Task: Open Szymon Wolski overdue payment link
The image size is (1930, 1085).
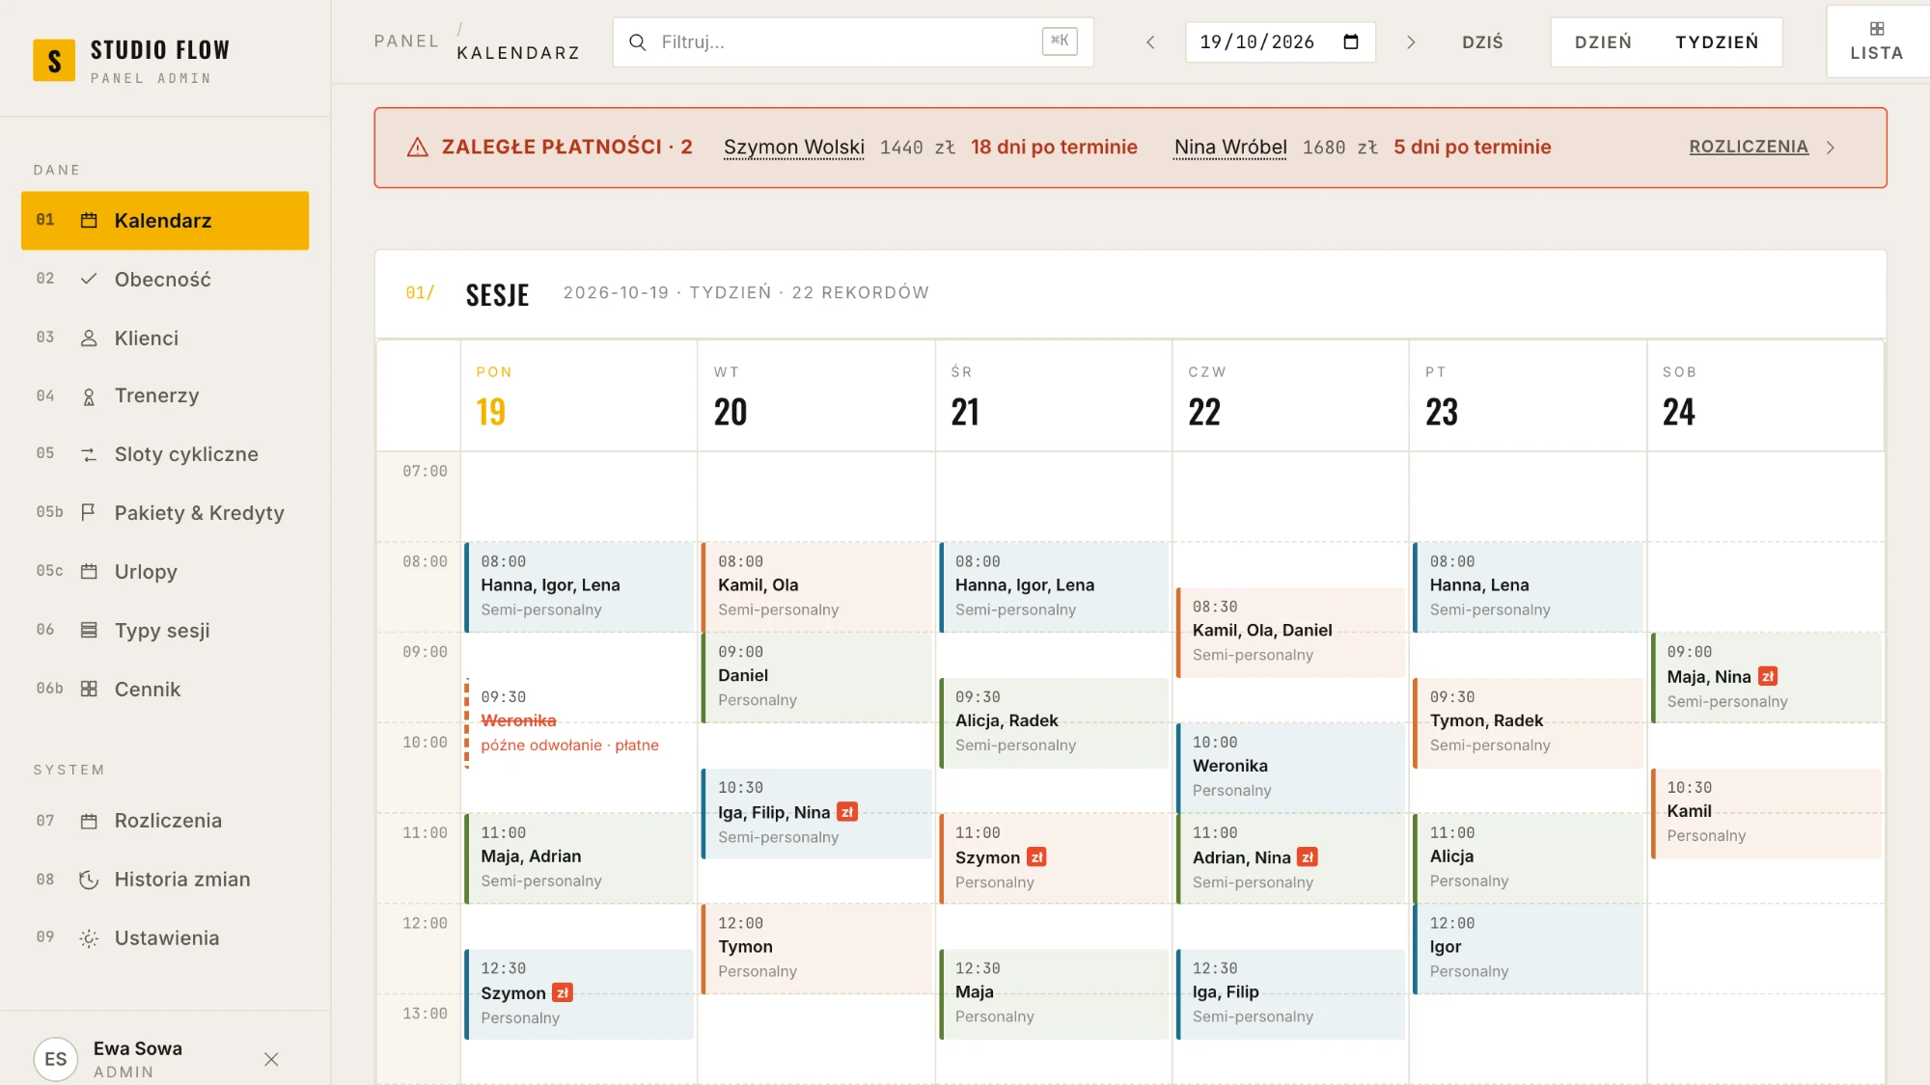Action: [794, 148]
